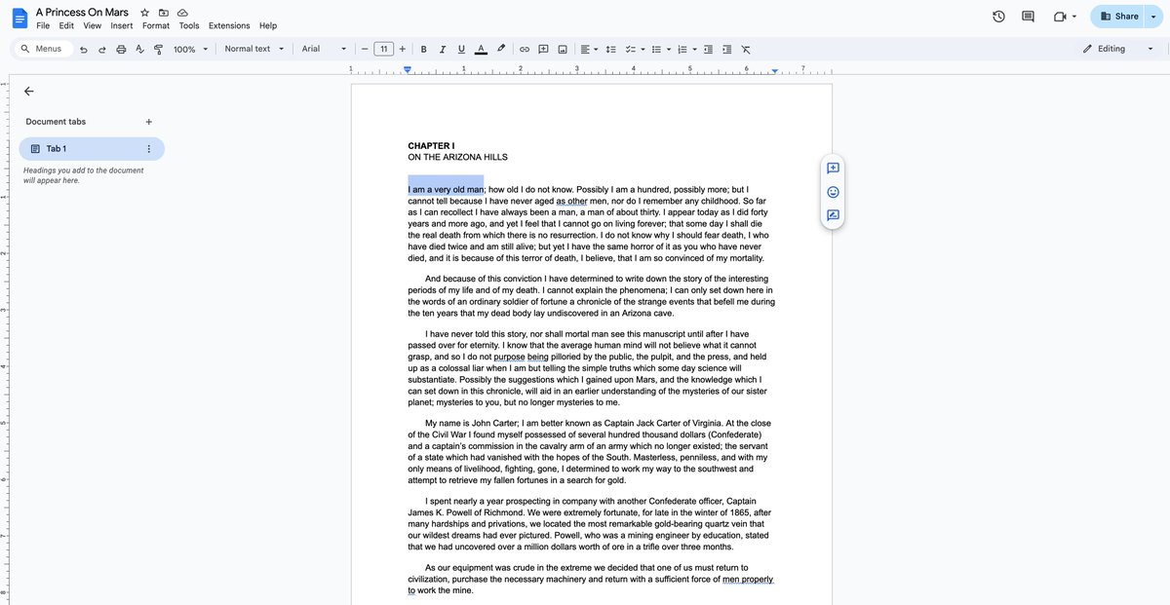Open line and paragraph spacing options
The height and width of the screenshot is (605, 1170).
tap(611, 49)
